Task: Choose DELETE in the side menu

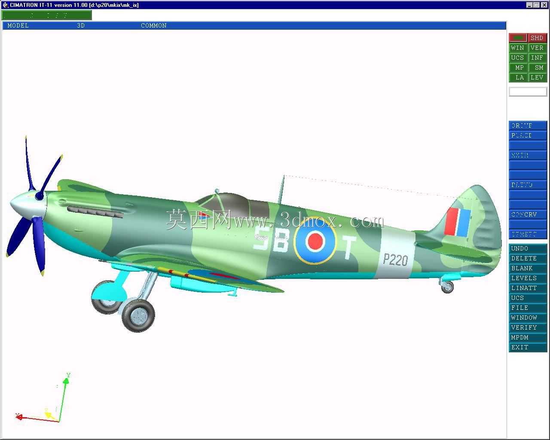Action: 528,258
